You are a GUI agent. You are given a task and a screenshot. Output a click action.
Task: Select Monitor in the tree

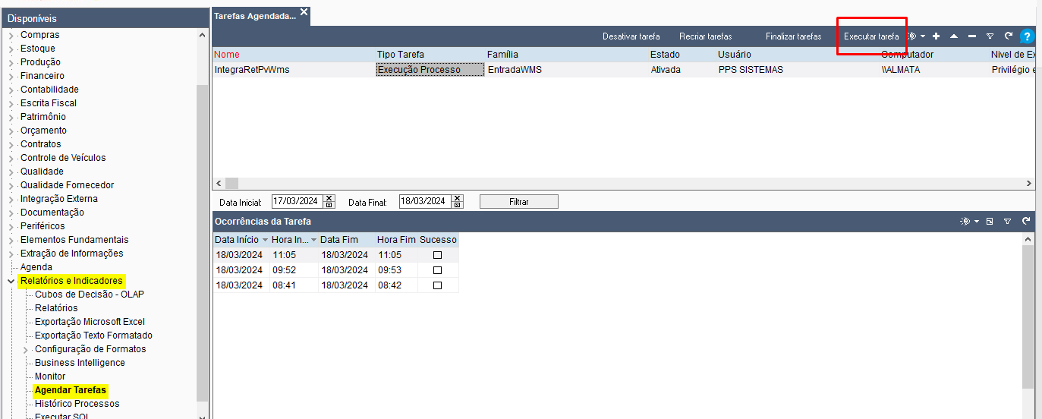(x=50, y=376)
